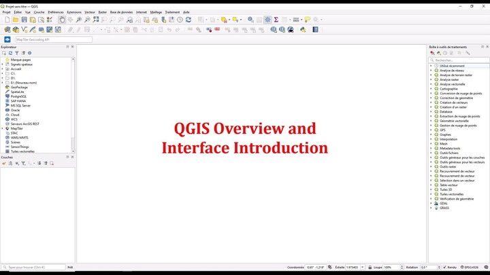Filter legend icon in Couches panel
The image size is (490, 275).
pyautogui.click(x=23, y=164)
